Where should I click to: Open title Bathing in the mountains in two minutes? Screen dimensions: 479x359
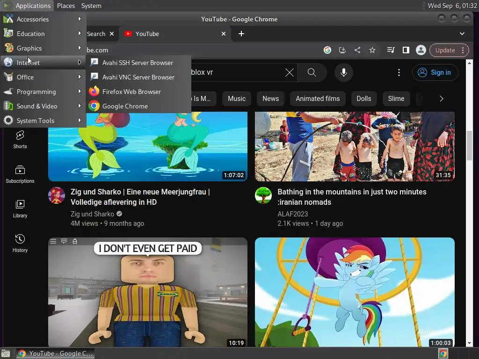pyautogui.click(x=352, y=197)
